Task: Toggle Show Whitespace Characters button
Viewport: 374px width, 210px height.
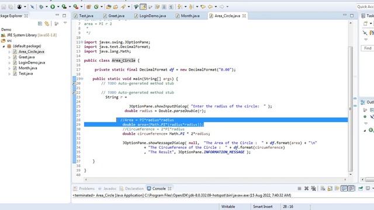Action: pyautogui.click(x=171, y=7)
